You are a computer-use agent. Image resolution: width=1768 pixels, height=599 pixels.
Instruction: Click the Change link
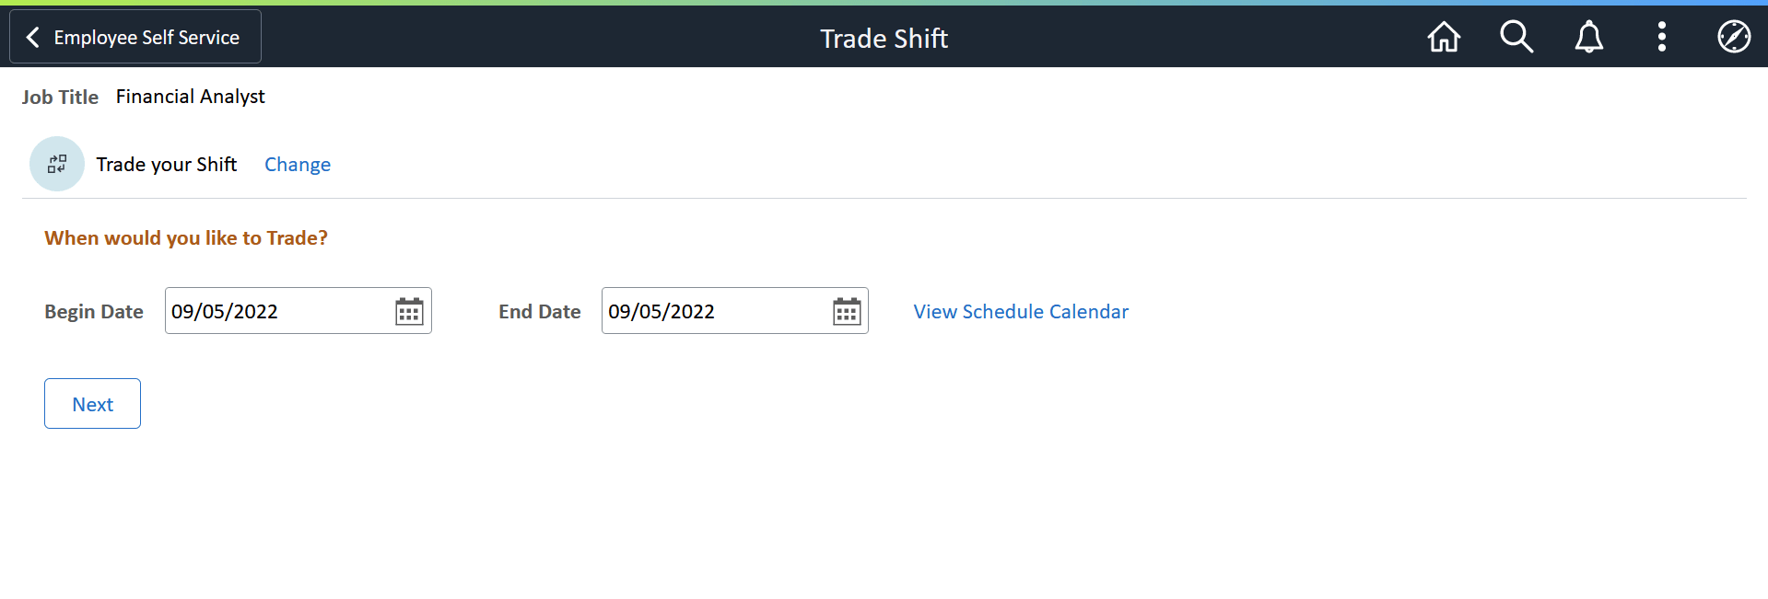[297, 164]
